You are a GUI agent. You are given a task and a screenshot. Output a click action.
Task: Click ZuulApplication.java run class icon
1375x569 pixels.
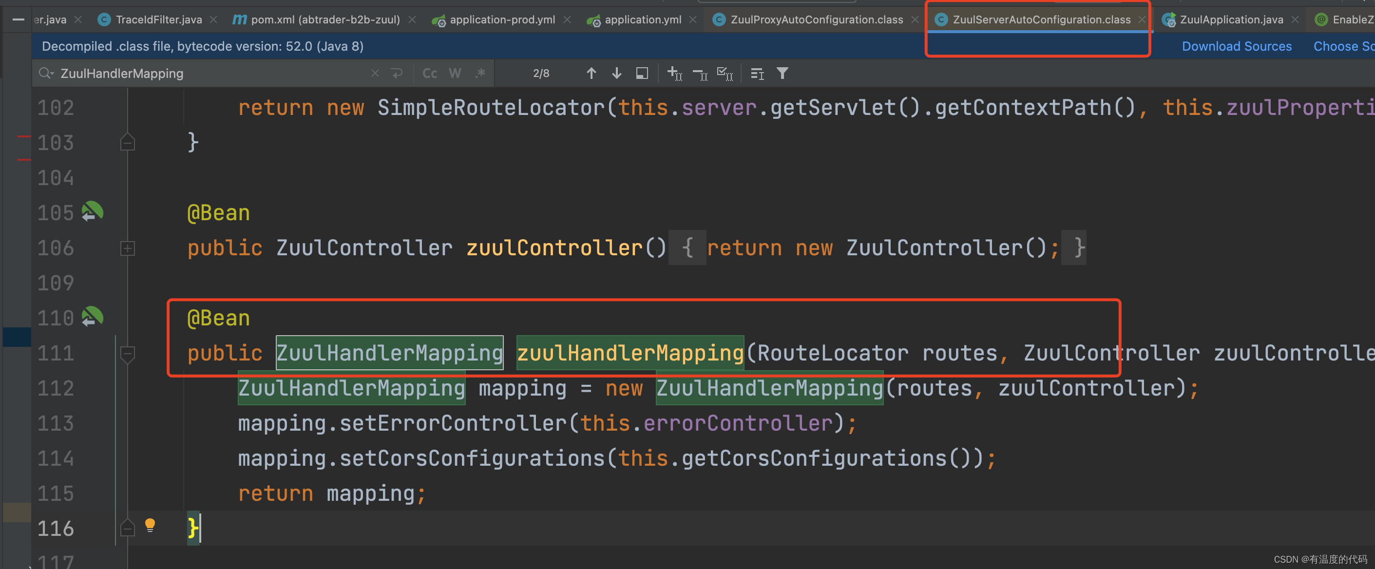point(1169,20)
